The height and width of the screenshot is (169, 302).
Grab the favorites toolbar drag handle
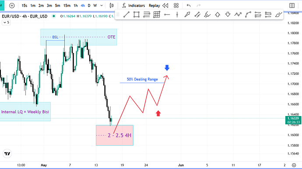tap(118, 14)
